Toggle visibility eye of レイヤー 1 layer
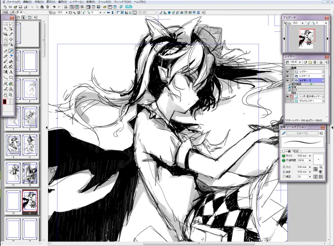 coord(287,76)
